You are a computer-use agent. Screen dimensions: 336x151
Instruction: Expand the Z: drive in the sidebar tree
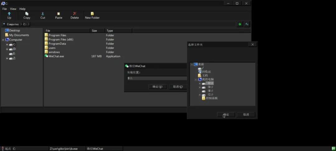point(7,58)
